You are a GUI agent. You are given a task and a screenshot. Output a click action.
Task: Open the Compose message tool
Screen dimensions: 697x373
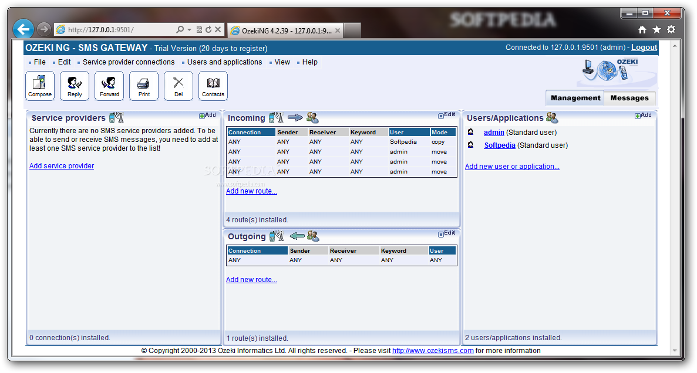click(40, 86)
